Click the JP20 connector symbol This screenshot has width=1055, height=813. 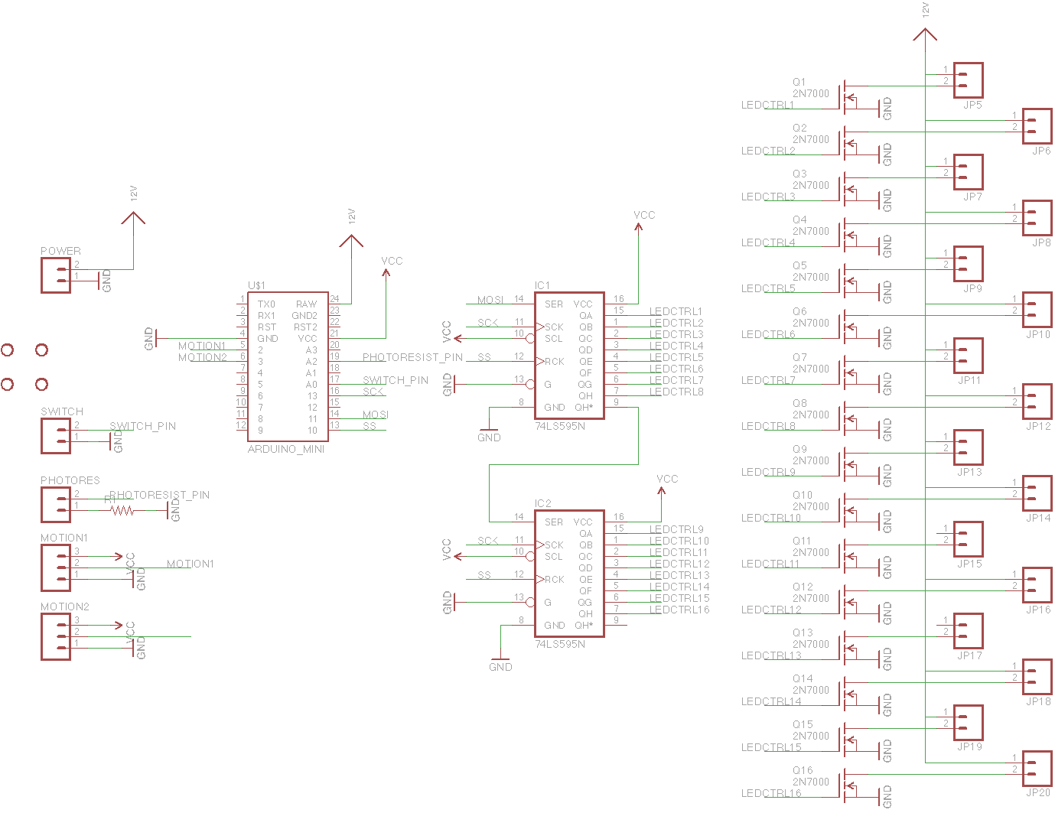click(x=1037, y=769)
